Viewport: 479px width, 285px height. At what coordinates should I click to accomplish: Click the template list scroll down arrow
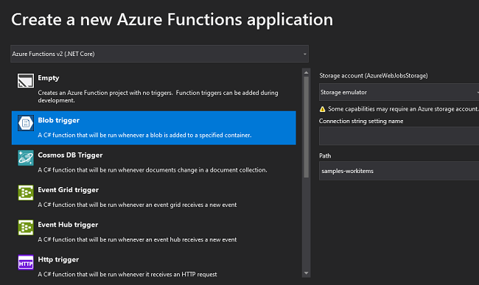[x=306, y=273]
